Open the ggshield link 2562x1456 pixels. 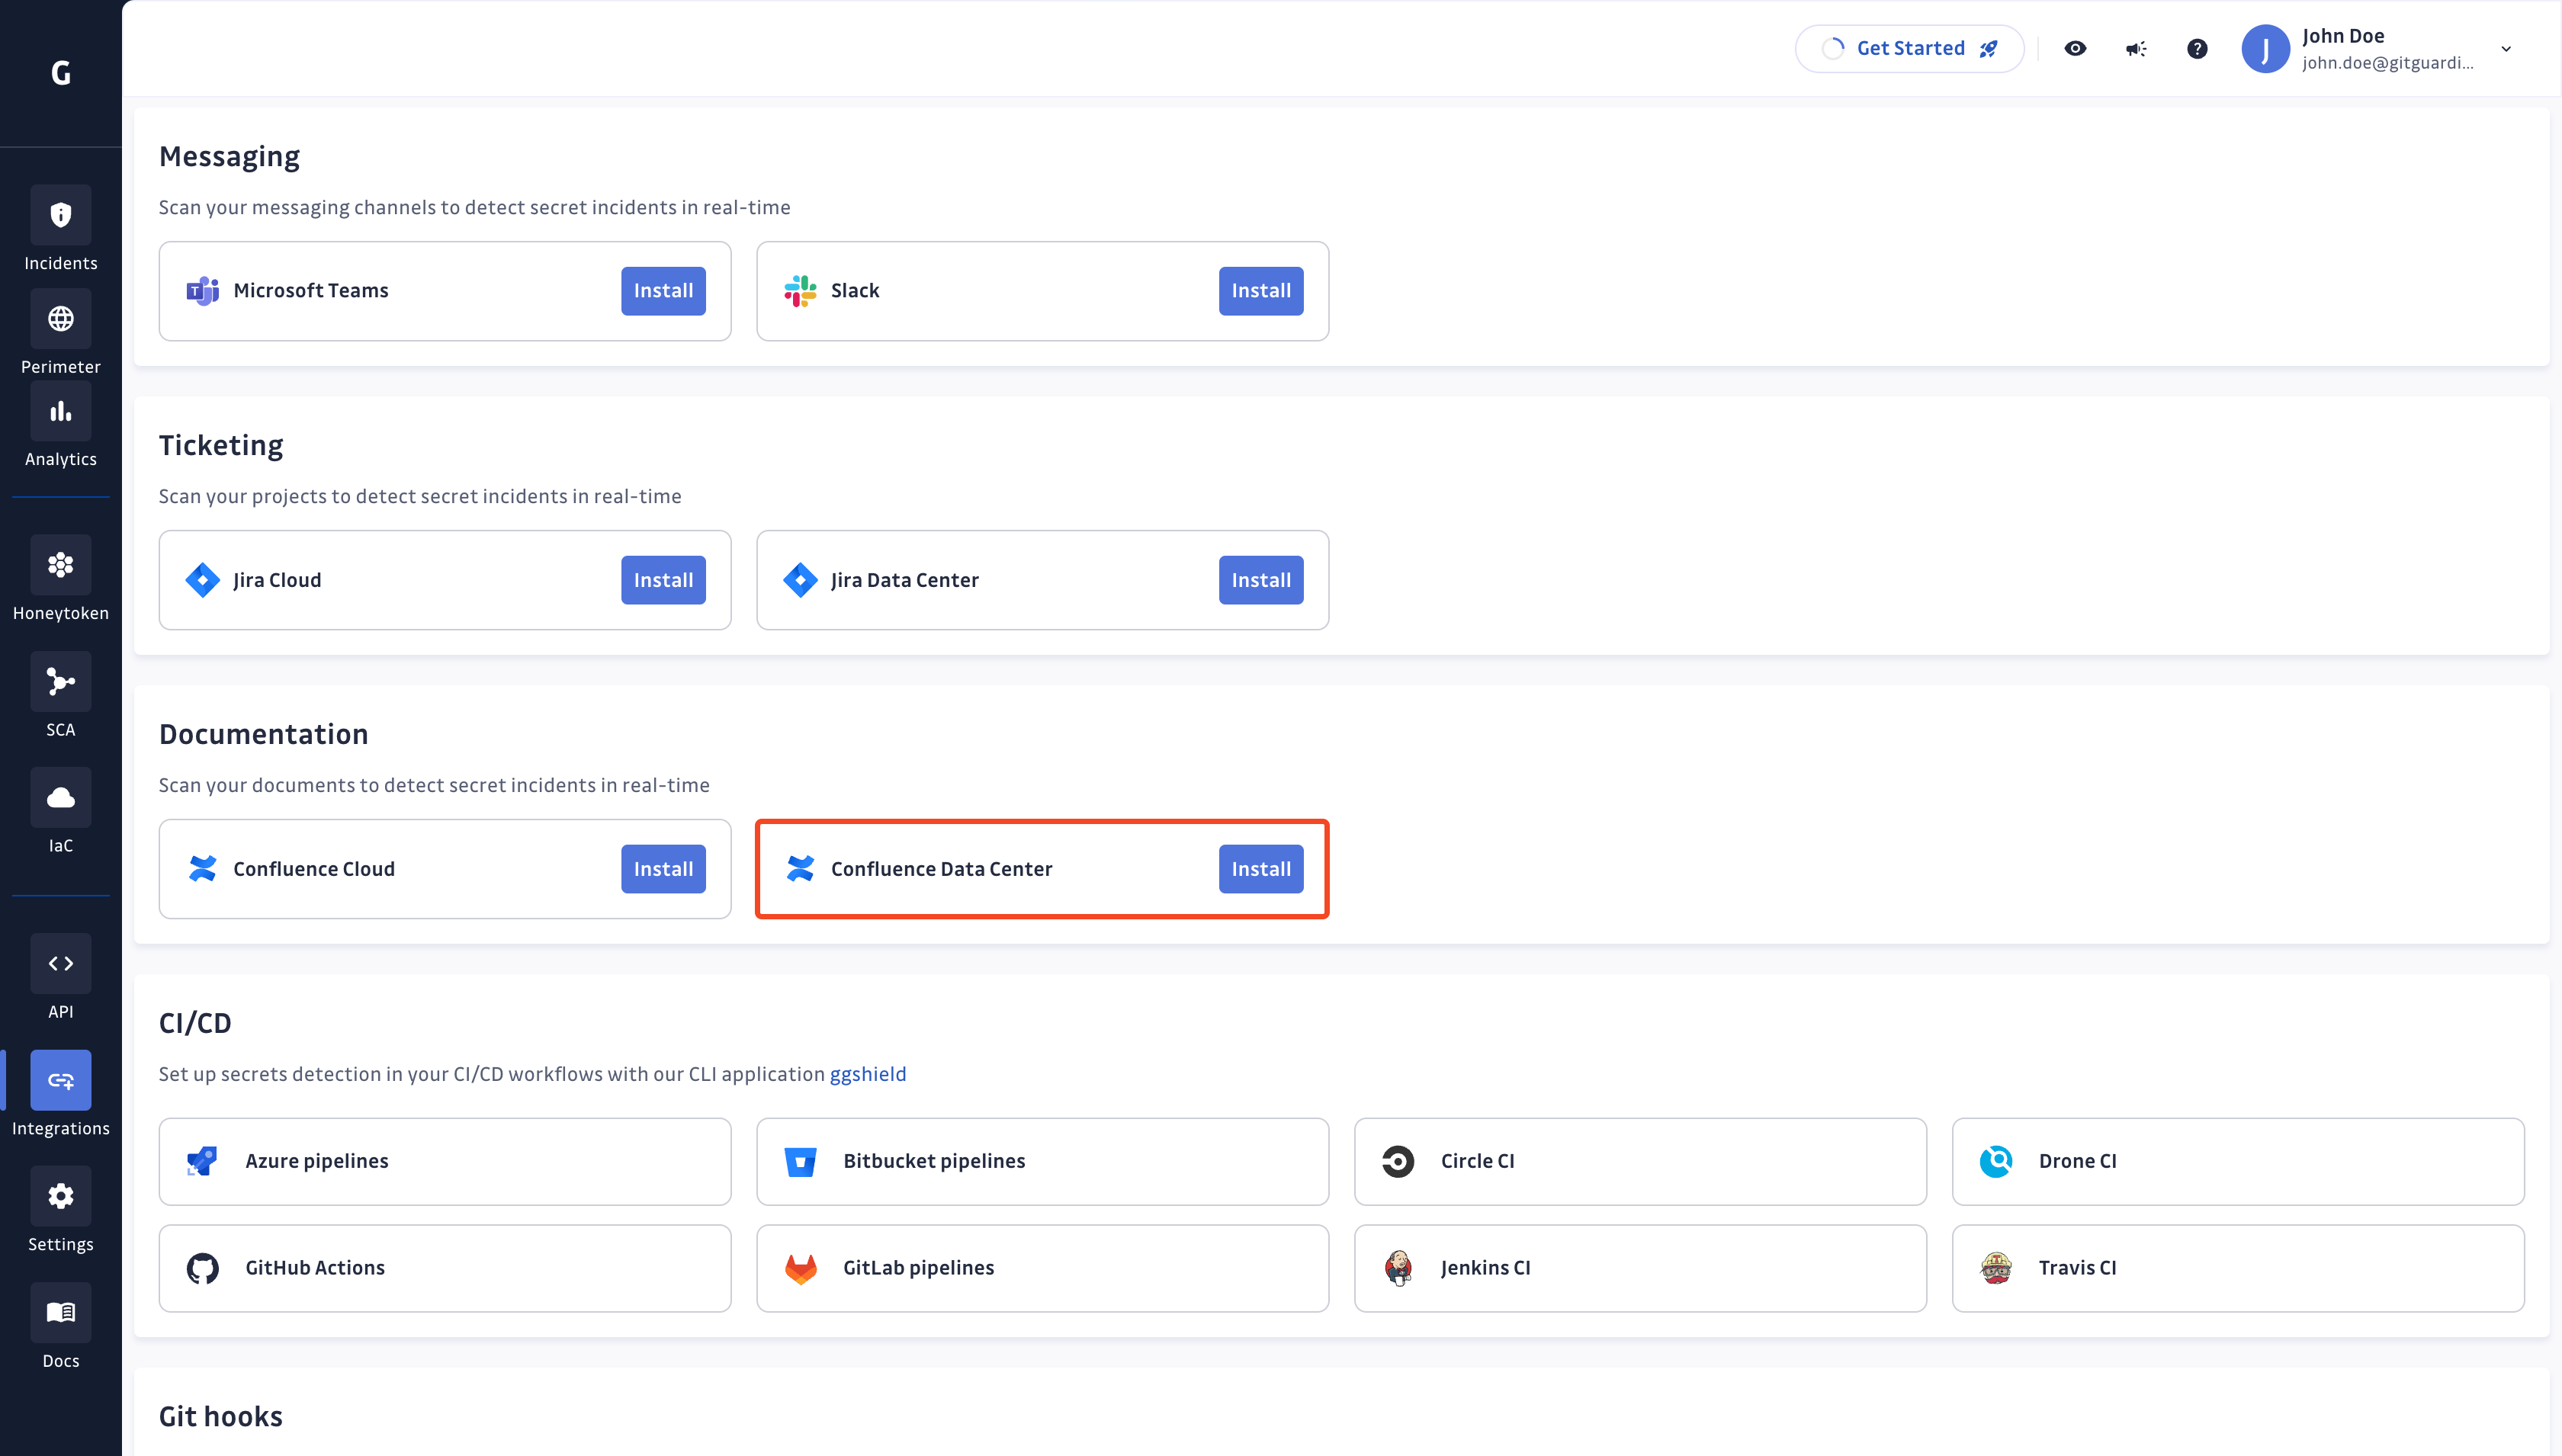coord(868,1073)
